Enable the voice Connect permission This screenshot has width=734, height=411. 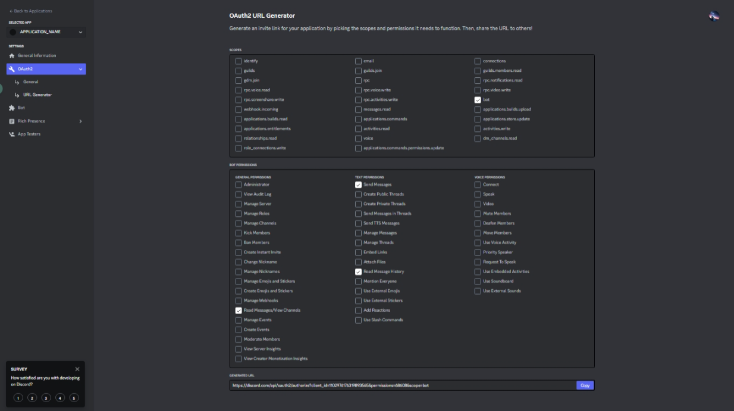click(x=478, y=185)
